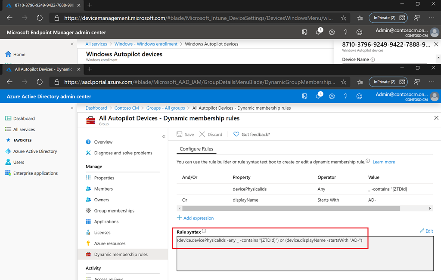This screenshot has width=441, height=280.
Task: Click the Edit pencil for rule syntax
Action: [x=426, y=231]
